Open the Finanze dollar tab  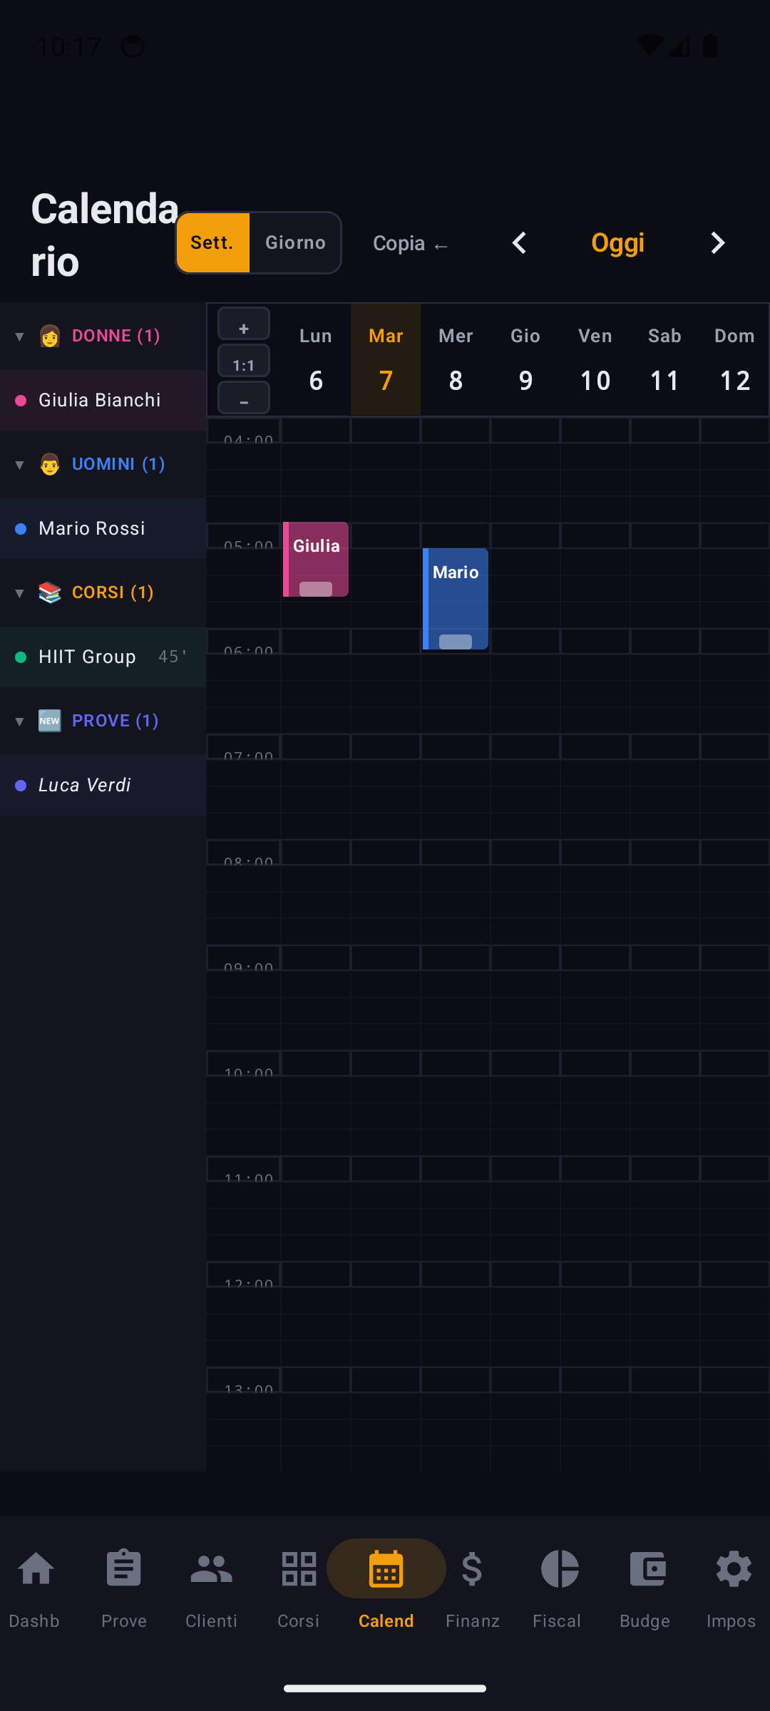tap(472, 1588)
